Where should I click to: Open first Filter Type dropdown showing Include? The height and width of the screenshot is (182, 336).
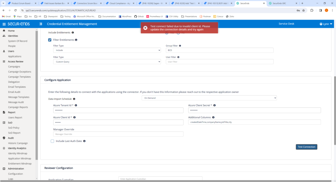pyautogui.click(x=107, y=50)
